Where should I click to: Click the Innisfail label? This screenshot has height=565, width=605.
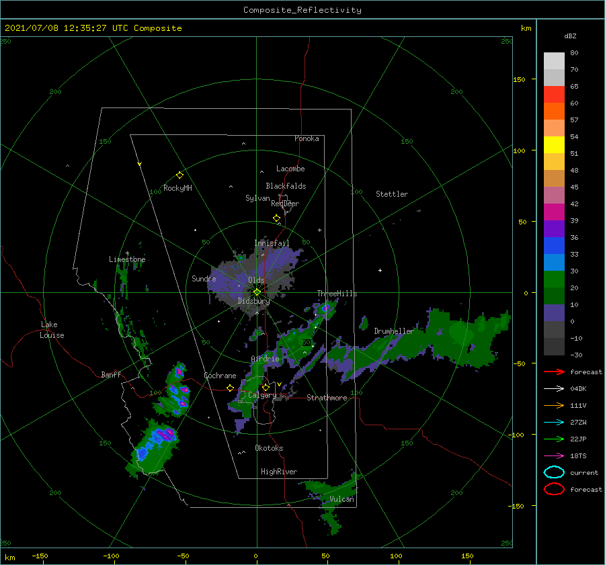pos(272,243)
